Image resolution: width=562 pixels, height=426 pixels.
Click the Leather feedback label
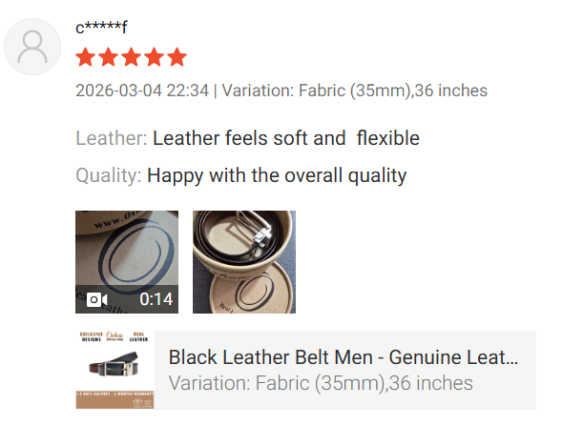pos(112,138)
